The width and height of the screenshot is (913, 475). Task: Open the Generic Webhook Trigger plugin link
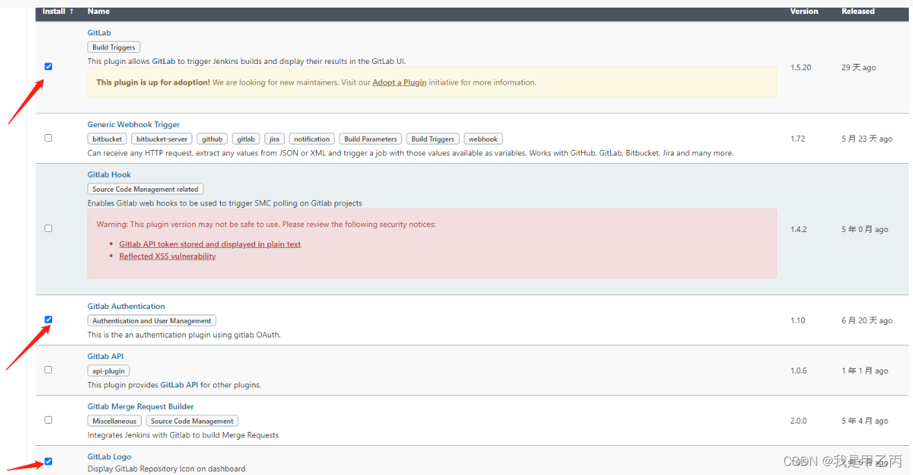(x=133, y=124)
